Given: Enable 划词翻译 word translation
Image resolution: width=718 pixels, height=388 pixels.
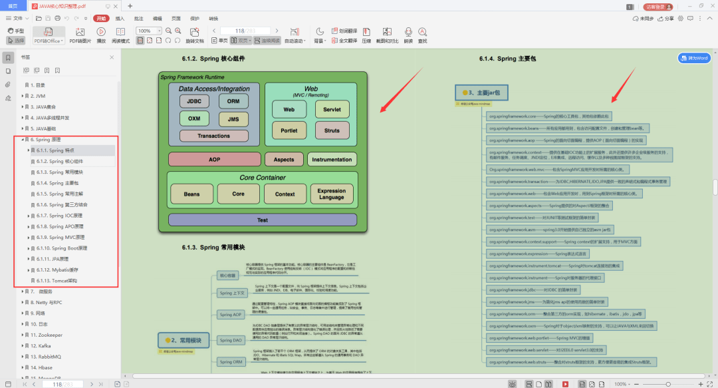Looking at the screenshot, I should pyautogui.click(x=346, y=30).
